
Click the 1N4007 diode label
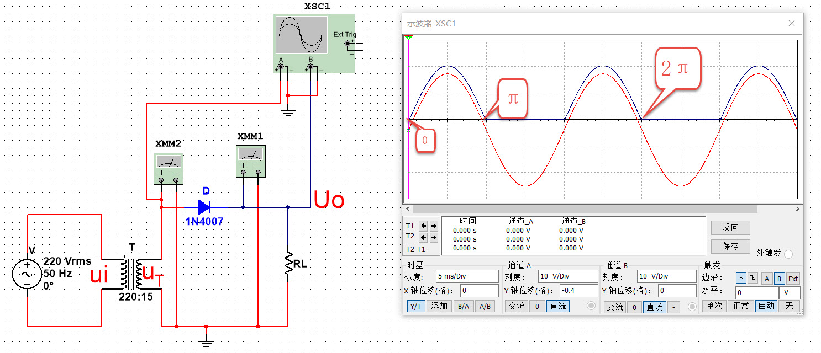pos(204,222)
